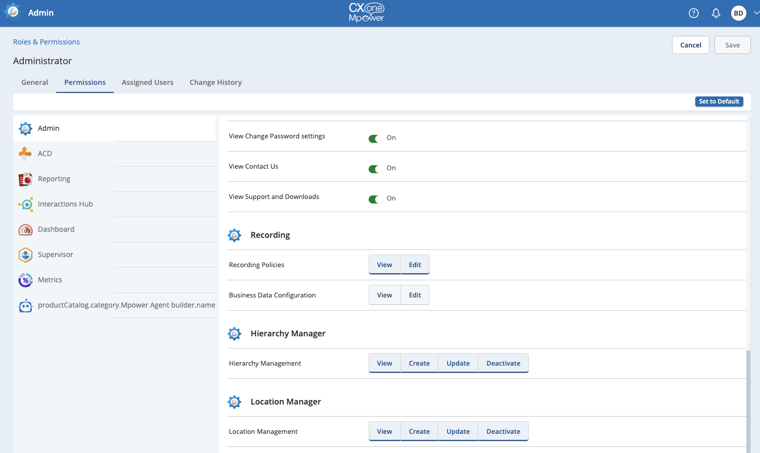Viewport: 760px width, 453px height.
Task: Select the Reporting category icon
Action: coord(25,179)
